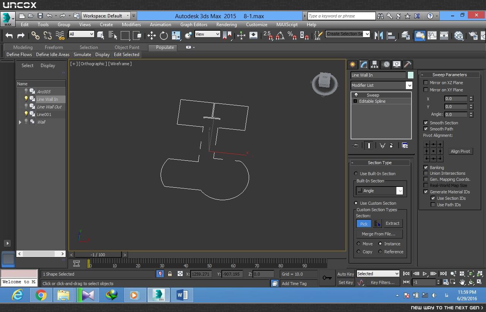The height and width of the screenshot is (312, 486).
Task: Click Configure Modifier Sets icon
Action: [x=405, y=145]
